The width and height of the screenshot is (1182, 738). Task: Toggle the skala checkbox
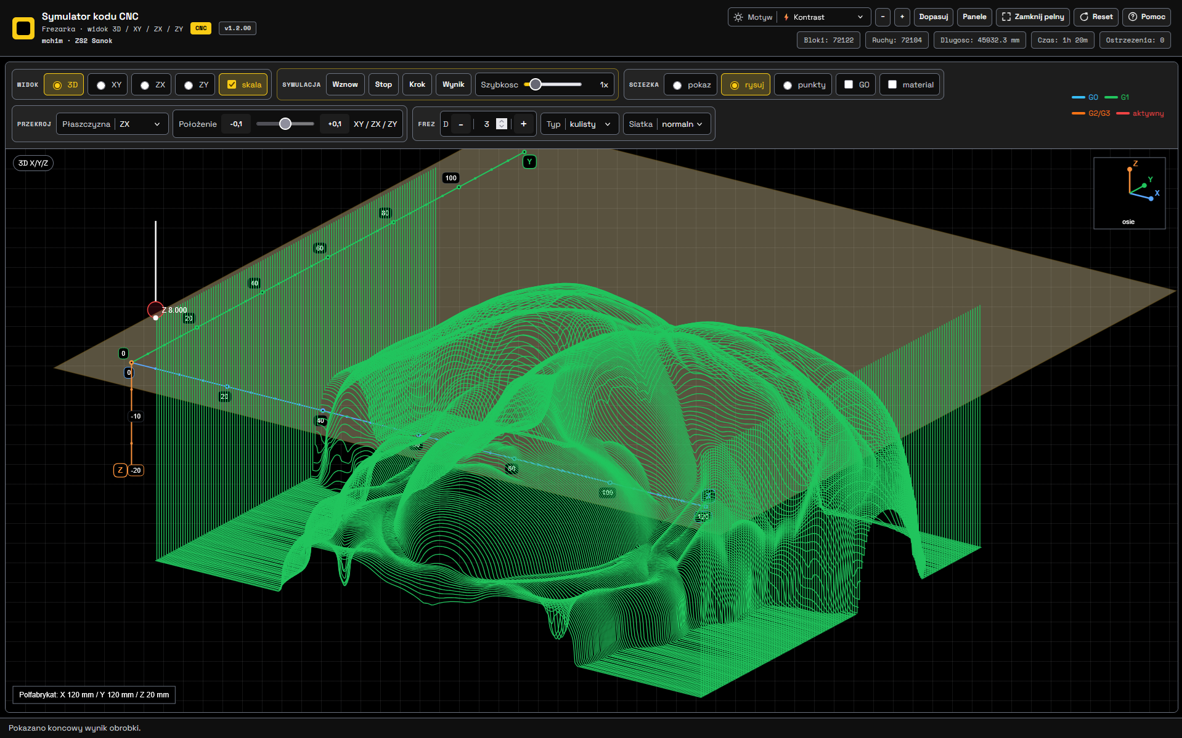[x=243, y=85]
